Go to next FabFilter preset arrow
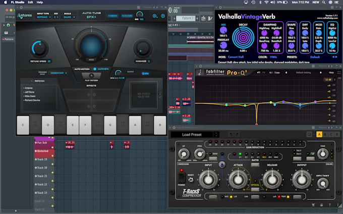 321,73
